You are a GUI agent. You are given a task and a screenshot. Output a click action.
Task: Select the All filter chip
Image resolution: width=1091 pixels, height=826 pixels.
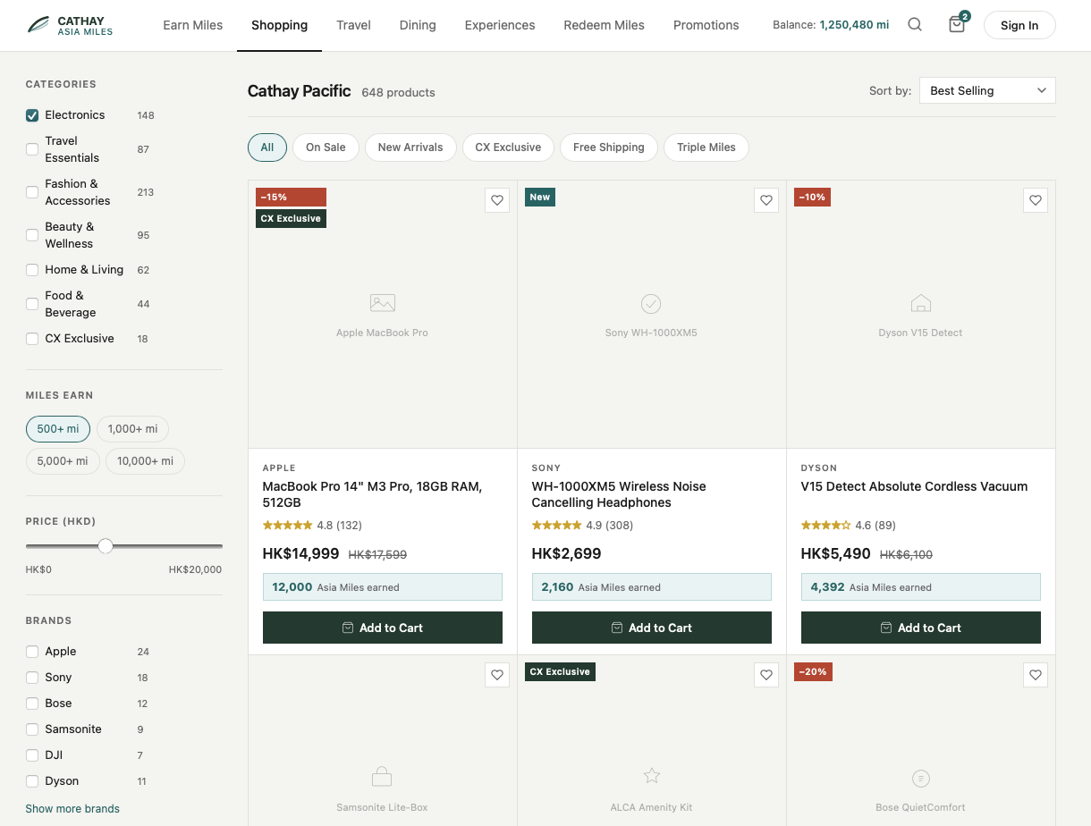point(267,147)
